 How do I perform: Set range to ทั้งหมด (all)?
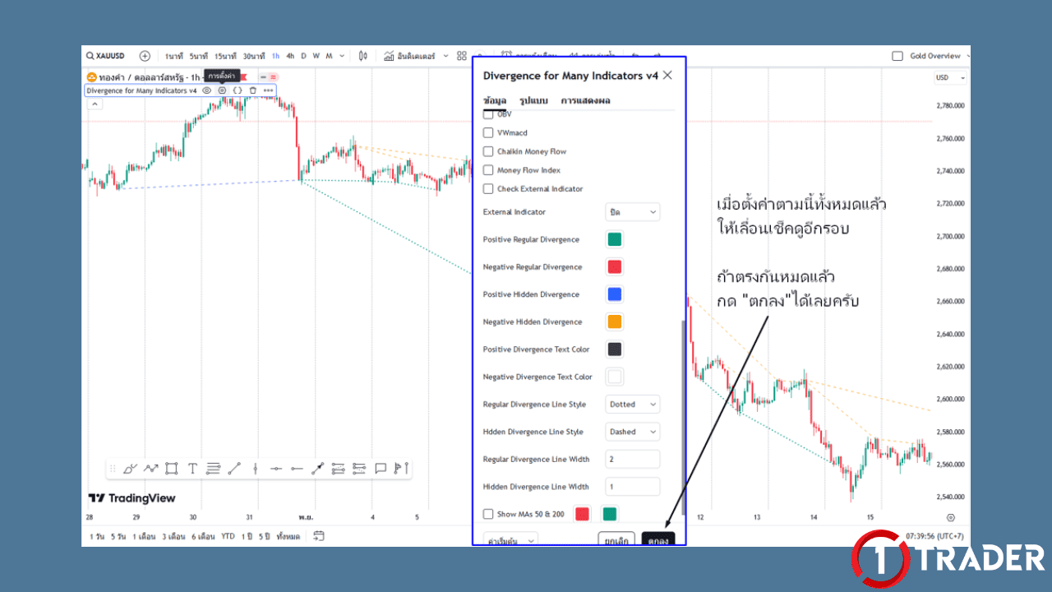tap(288, 536)
